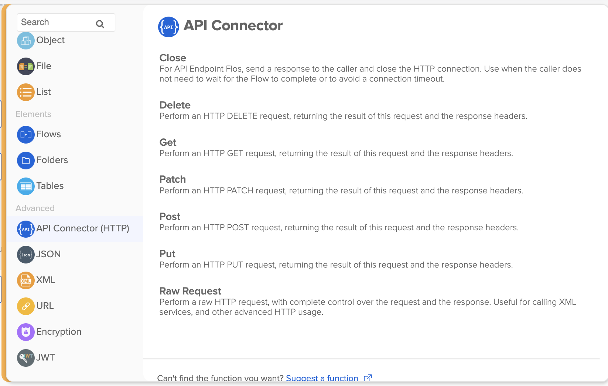The height and width of the screenshot is (386, 608).
Task: Open the List functions icon
Action: [x=25, y=92]
